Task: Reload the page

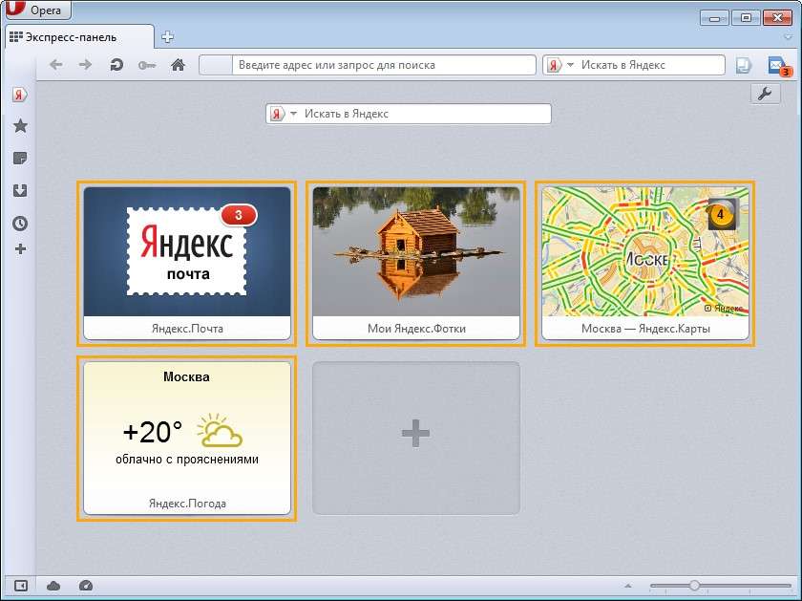Action: [x=116, y=65]
